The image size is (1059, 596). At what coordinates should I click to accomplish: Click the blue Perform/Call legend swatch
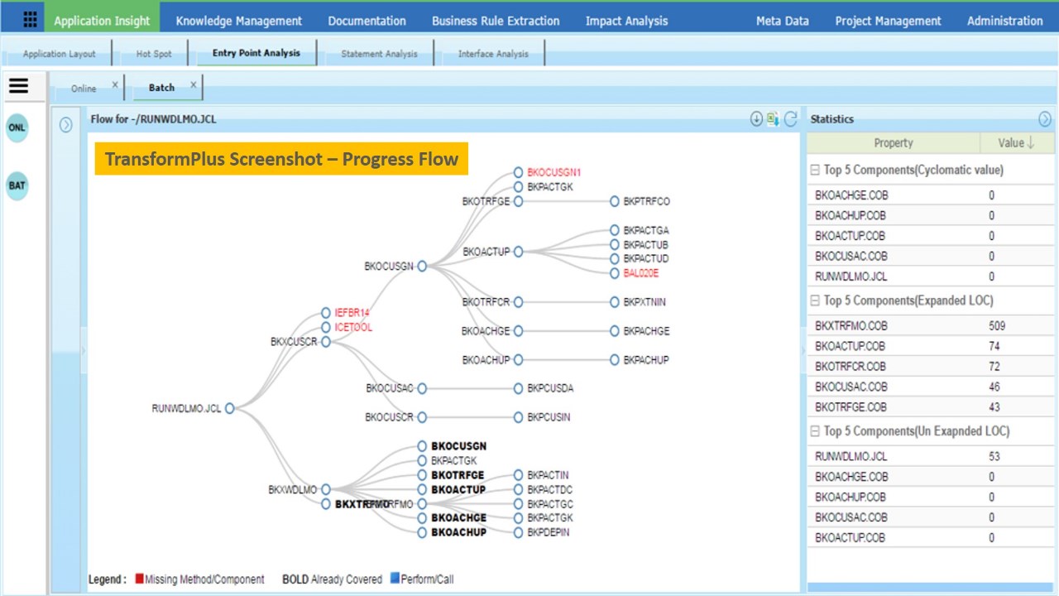coord(394,578)
